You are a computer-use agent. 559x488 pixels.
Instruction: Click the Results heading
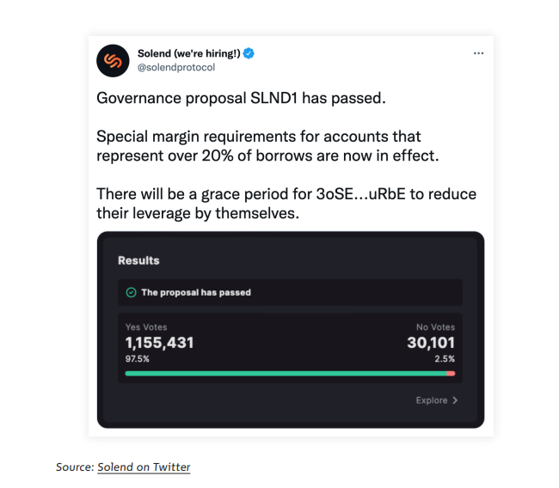(x=138, y=260)
